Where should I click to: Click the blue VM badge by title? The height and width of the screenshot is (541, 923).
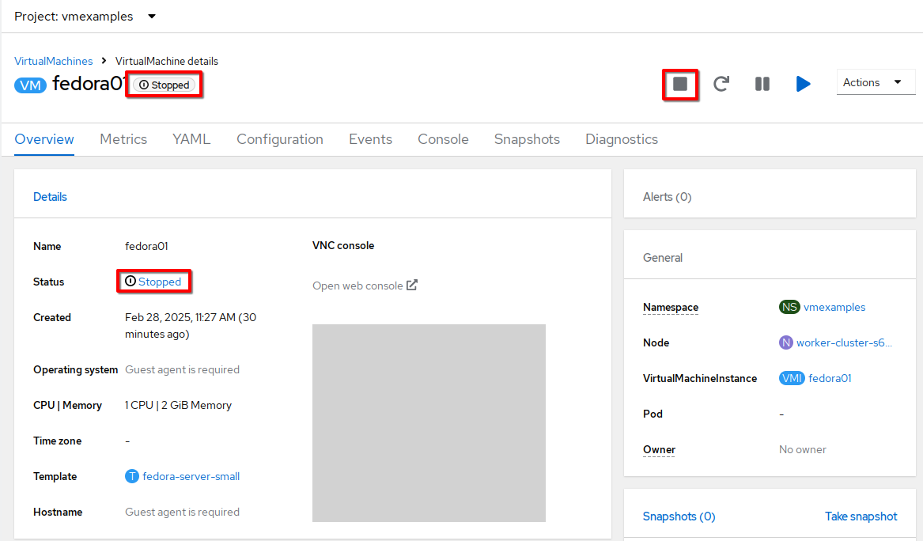[31, 85]
